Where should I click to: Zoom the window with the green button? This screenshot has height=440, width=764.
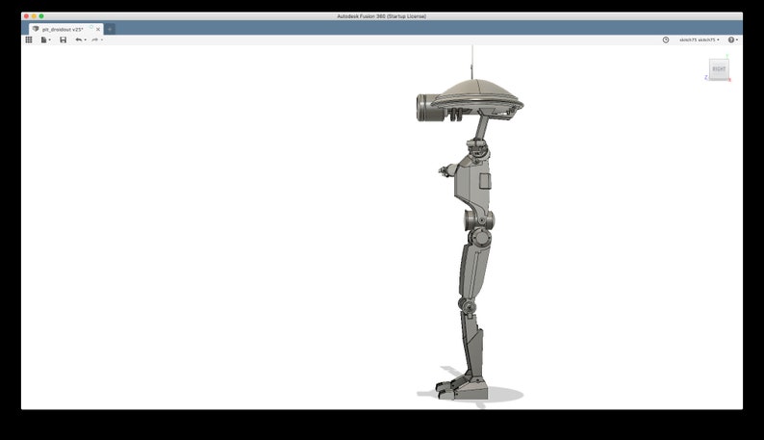click(41, 16)
